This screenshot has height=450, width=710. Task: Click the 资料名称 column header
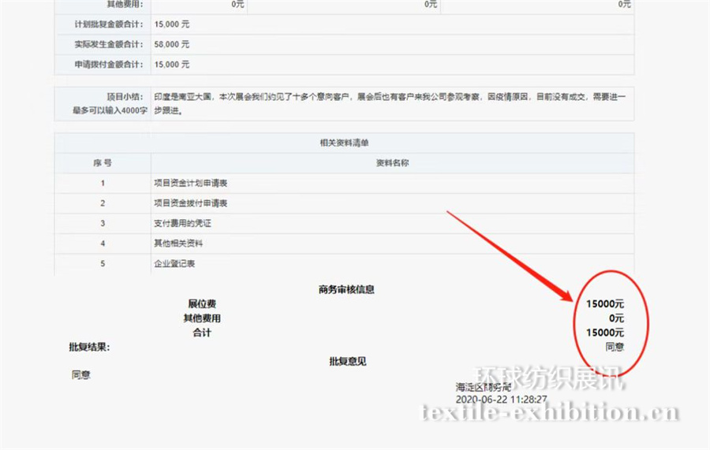tap(391, 163)
